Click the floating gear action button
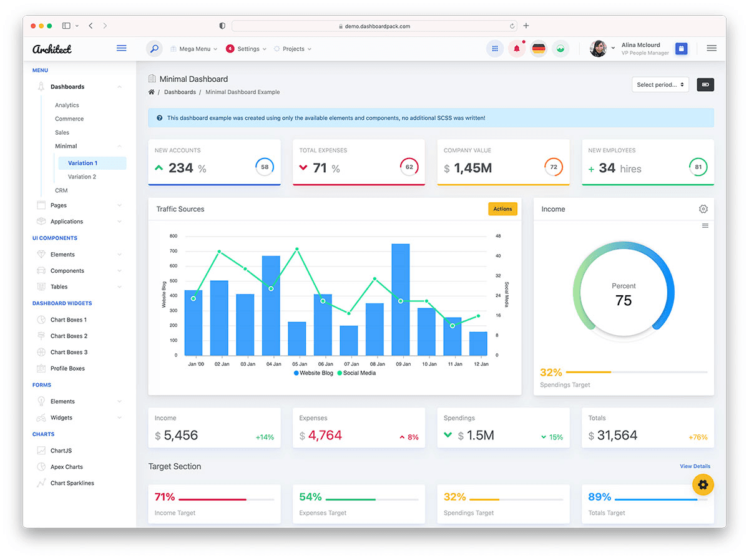Image resolution: width=749 pixels, height=558 pixels. tap(703, 484)
